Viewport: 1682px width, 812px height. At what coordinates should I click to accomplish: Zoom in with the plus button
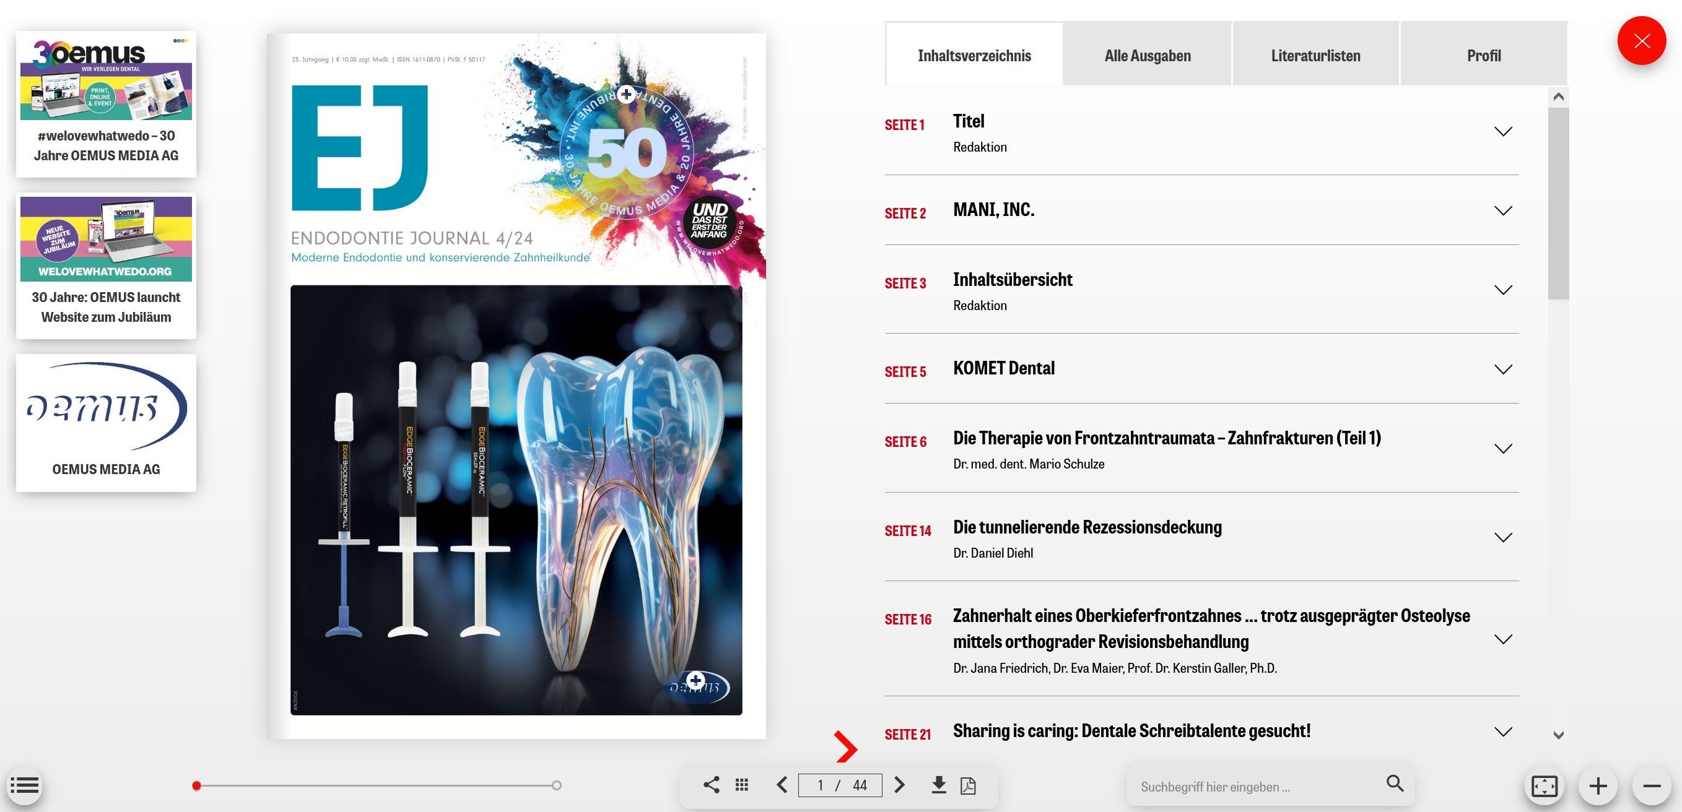tap(1598, 785)
